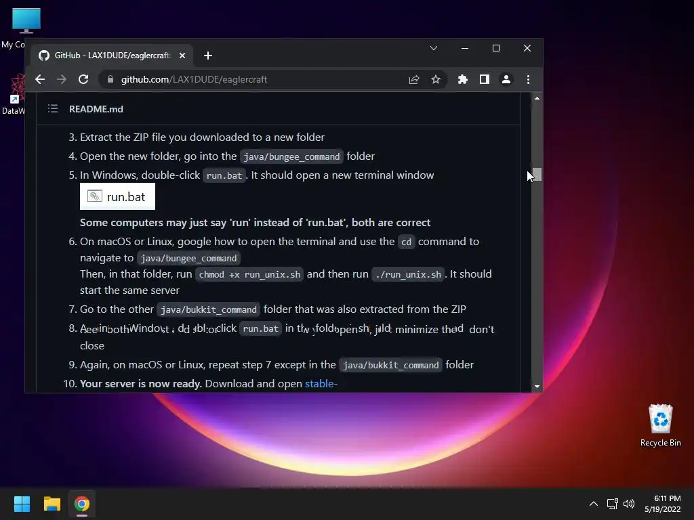Go back with Chrome back arrow

click(x=40, y=80)
